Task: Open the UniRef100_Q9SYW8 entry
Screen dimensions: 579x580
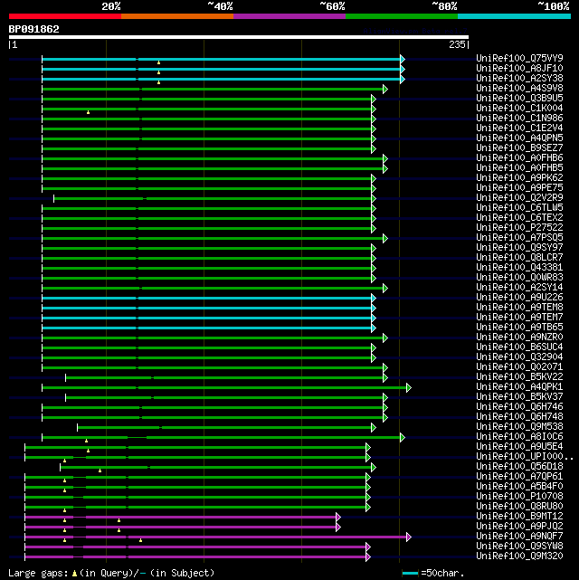Action: (519, 547)
